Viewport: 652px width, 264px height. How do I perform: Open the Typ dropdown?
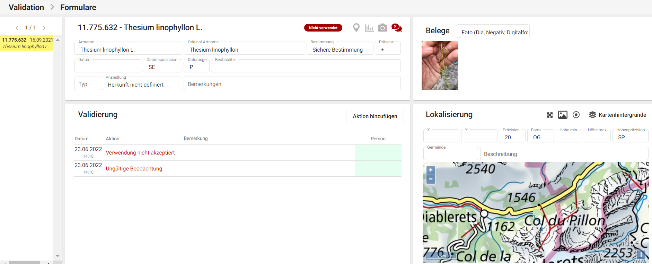coord(87,83)
